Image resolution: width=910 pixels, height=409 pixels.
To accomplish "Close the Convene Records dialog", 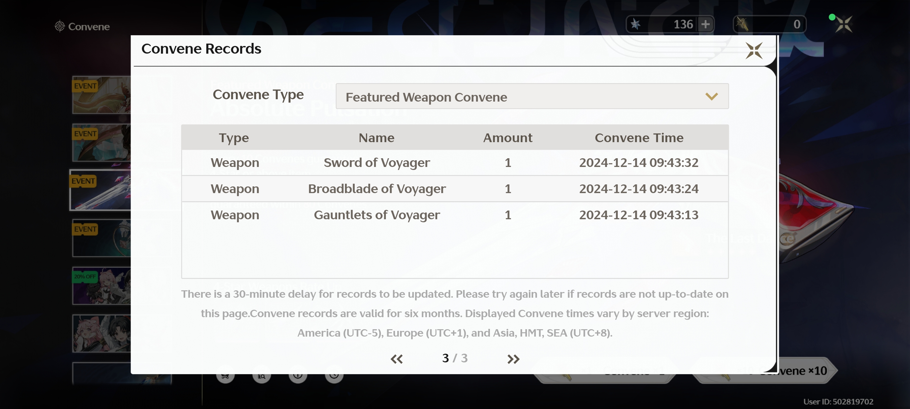I will click(754, 51).
